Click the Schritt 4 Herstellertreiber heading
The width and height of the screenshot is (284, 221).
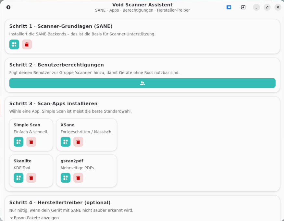point(60,202)
